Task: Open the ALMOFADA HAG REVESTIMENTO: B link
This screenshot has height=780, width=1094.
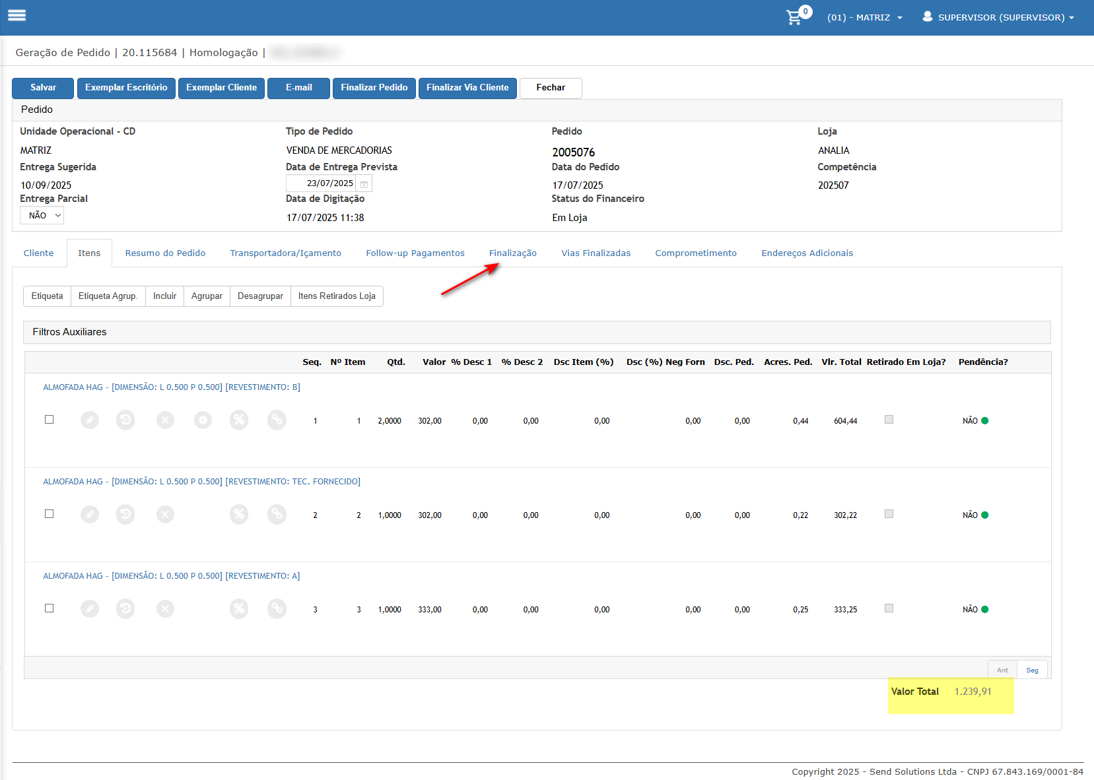Action: coord(172,387)
